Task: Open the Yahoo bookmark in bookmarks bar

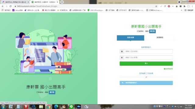Action: (18, 10)
